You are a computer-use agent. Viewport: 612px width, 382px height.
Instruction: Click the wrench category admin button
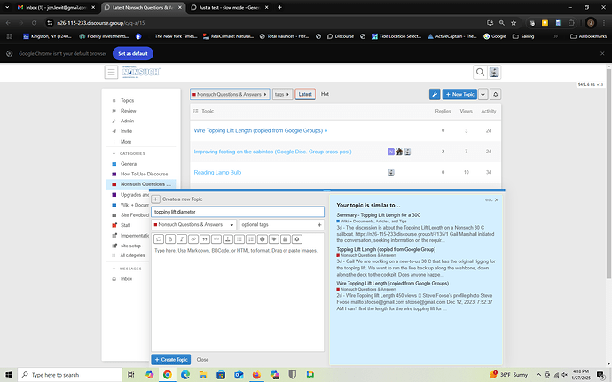435,94
